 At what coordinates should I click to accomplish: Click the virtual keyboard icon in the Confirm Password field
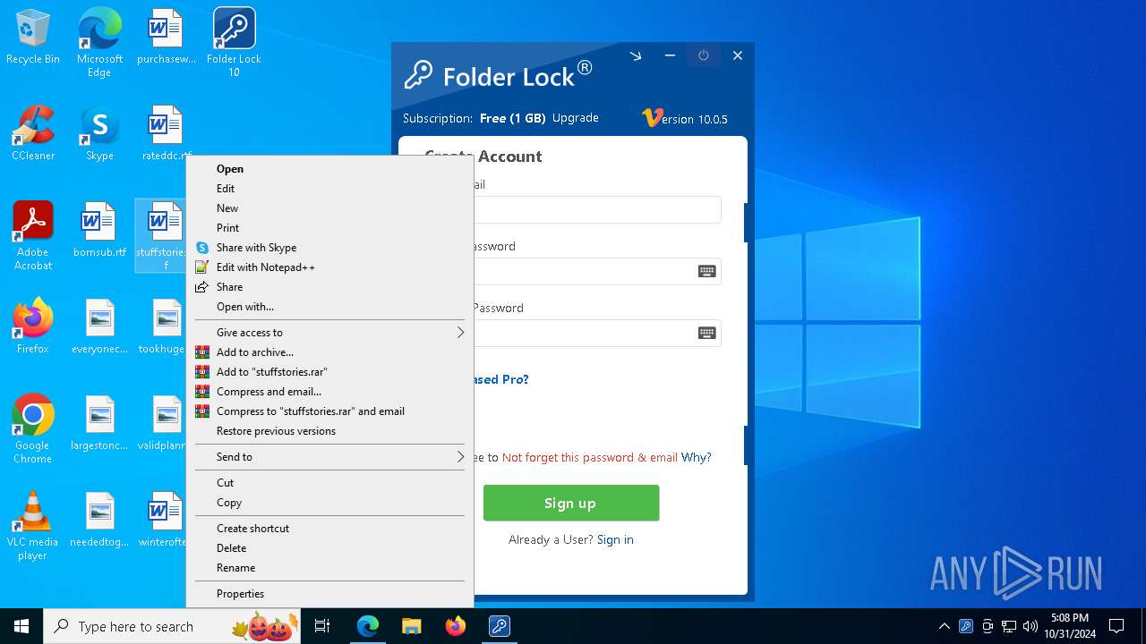click(x=706, y=334)
